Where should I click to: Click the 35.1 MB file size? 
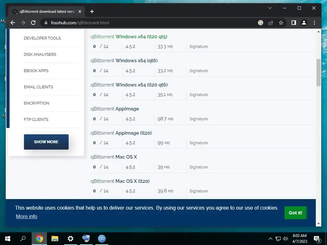[165, 94]
